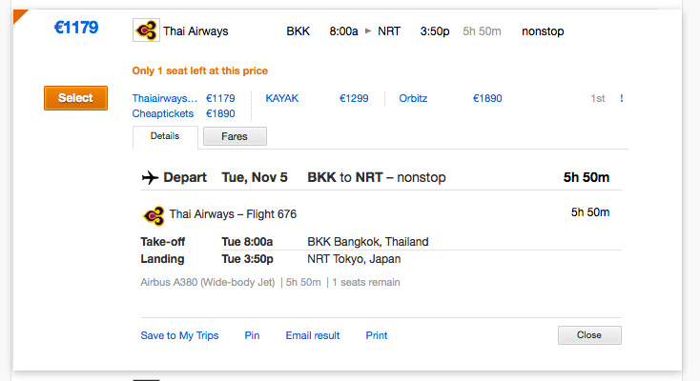The width and height of the screenshot is (700, 381).
Task: Close the flight details panel
Action: point(589,335)
